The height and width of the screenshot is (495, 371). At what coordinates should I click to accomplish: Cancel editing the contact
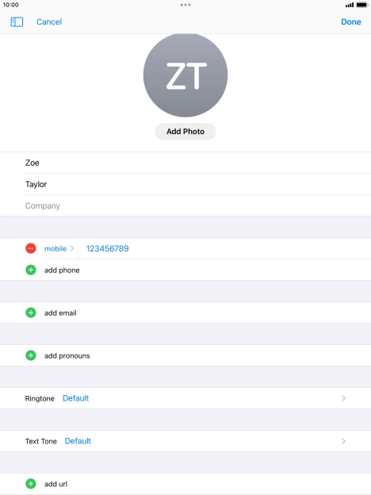click(x=49, y=21)
